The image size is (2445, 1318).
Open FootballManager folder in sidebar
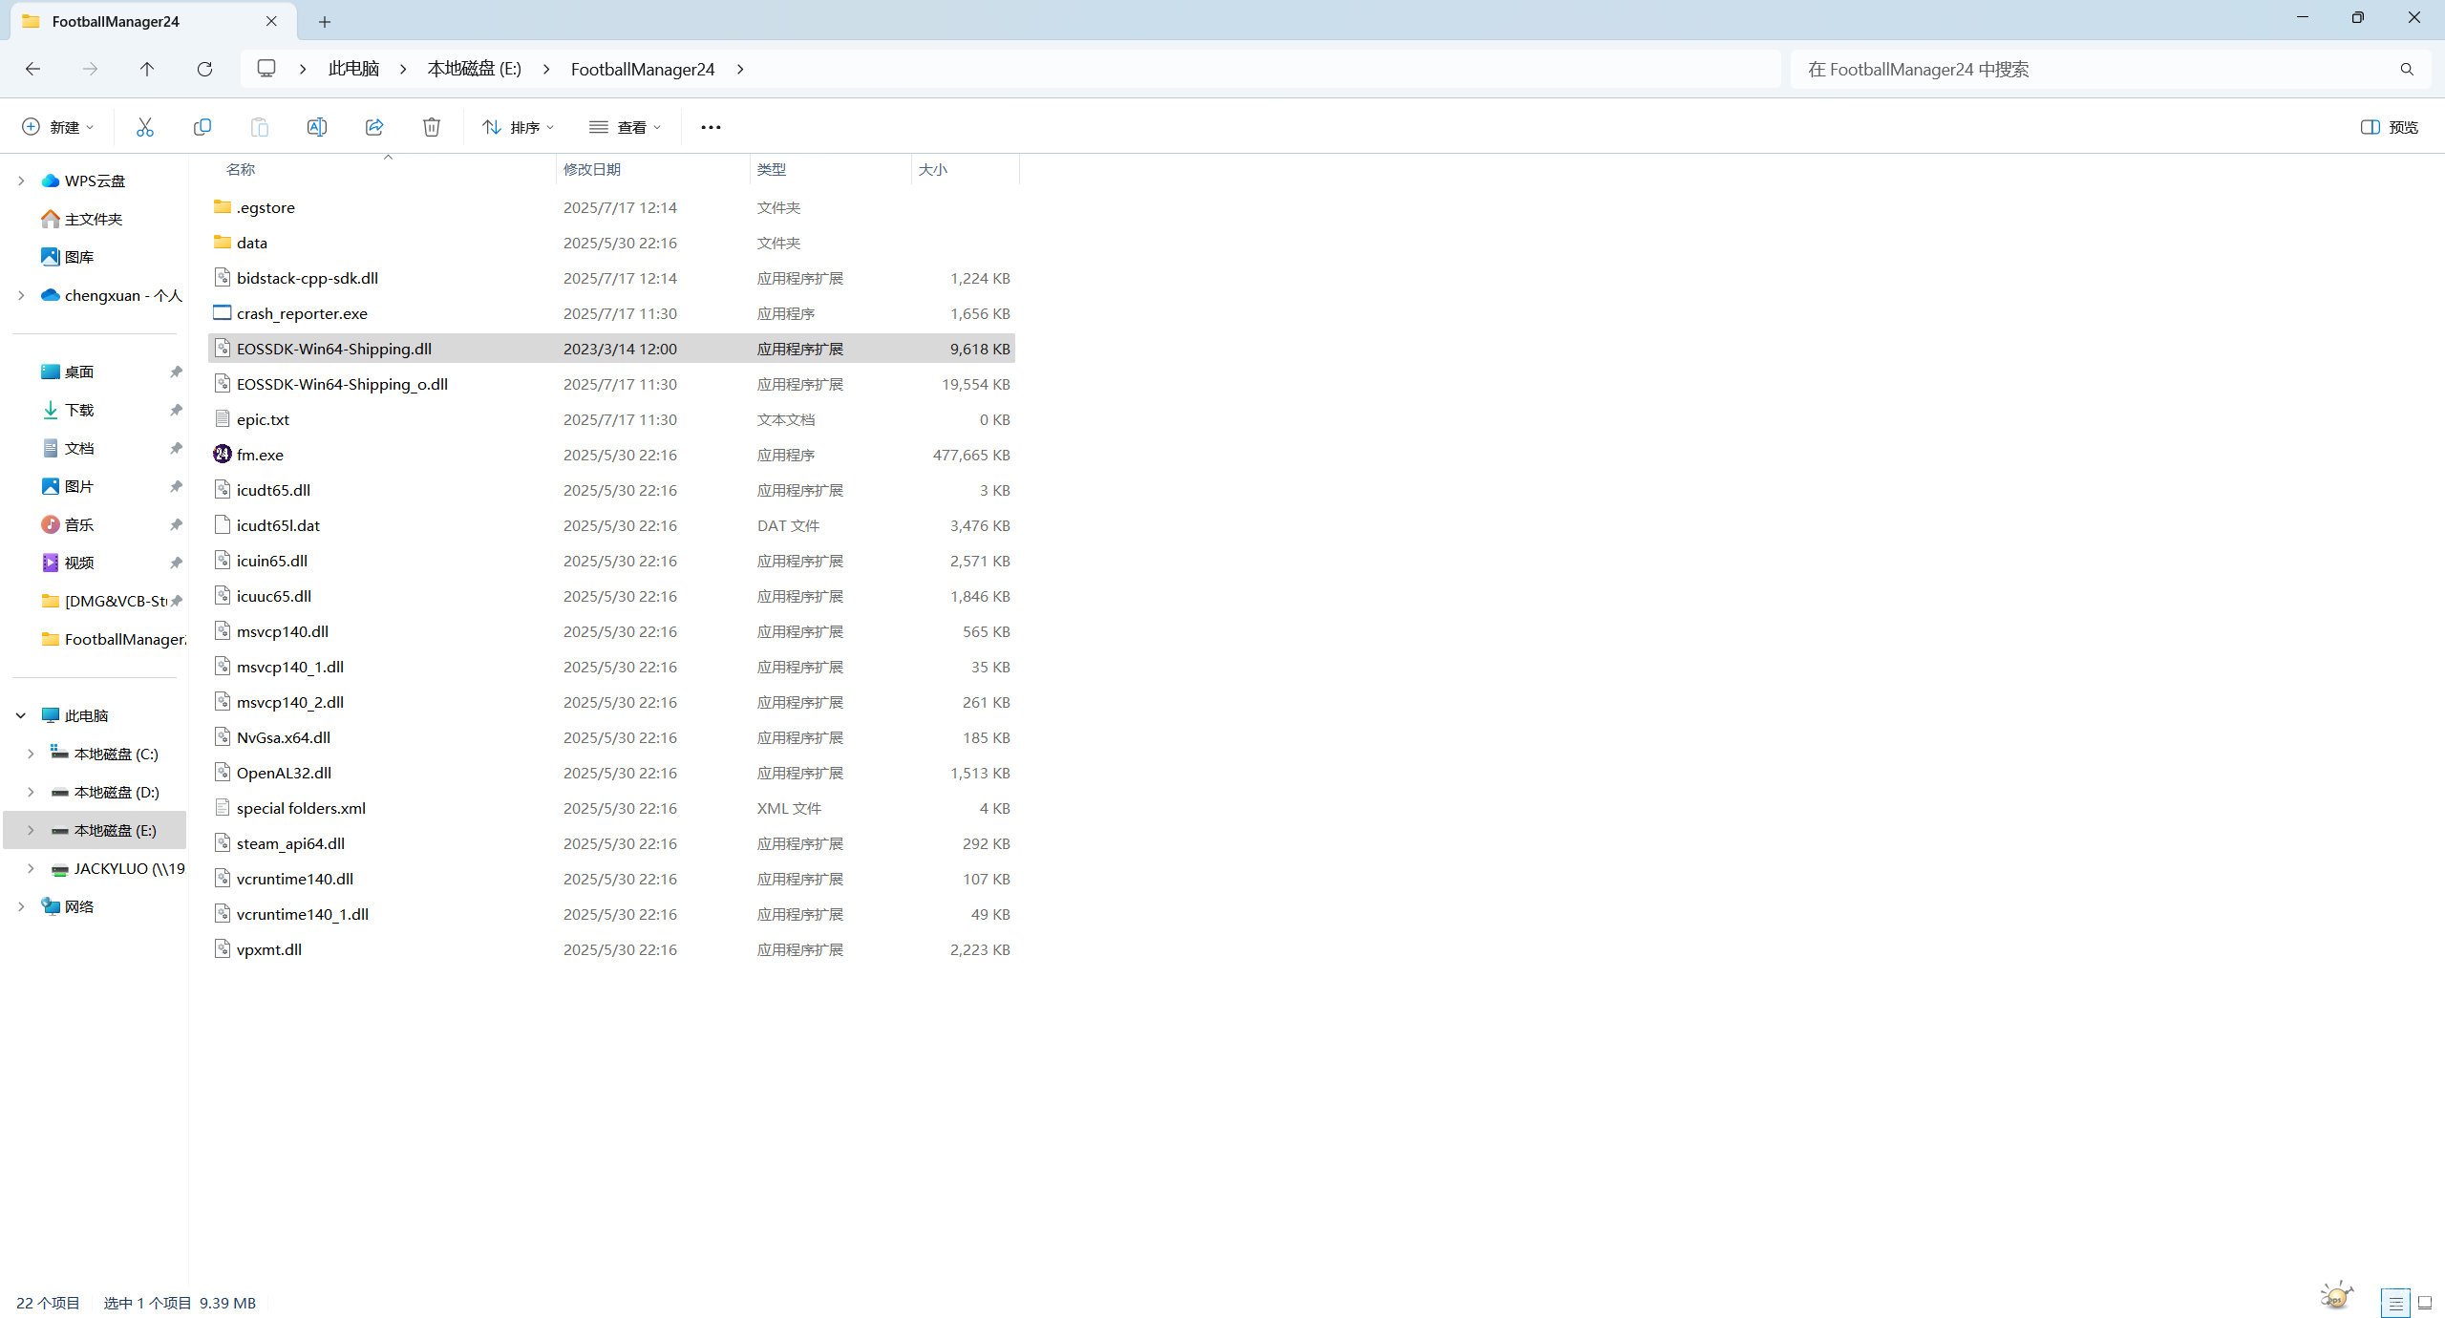click(x=114, y=639)
